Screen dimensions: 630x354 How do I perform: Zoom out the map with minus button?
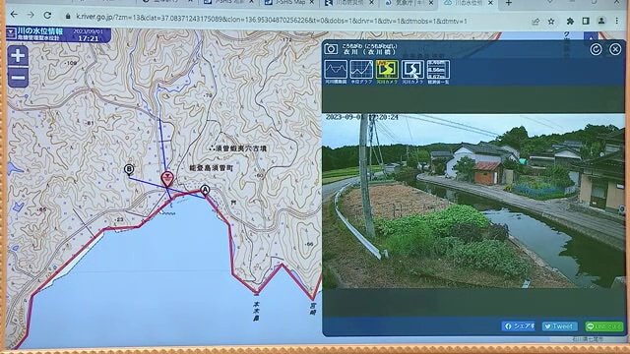click(x=18, y=78)
